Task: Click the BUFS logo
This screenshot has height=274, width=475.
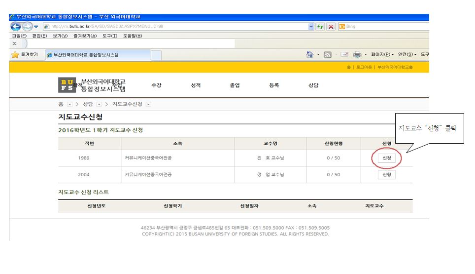Action: pyautogui.click(x=66, y=85)
